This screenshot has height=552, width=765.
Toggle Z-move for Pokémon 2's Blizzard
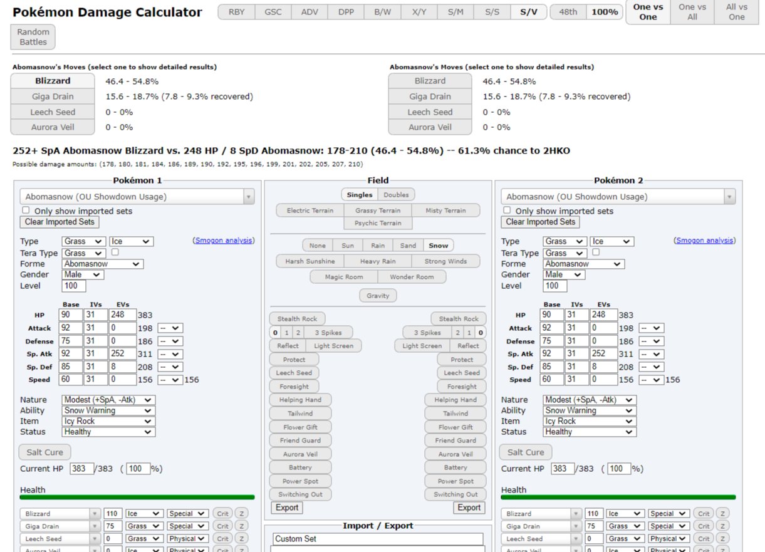[x=722, y=513]
